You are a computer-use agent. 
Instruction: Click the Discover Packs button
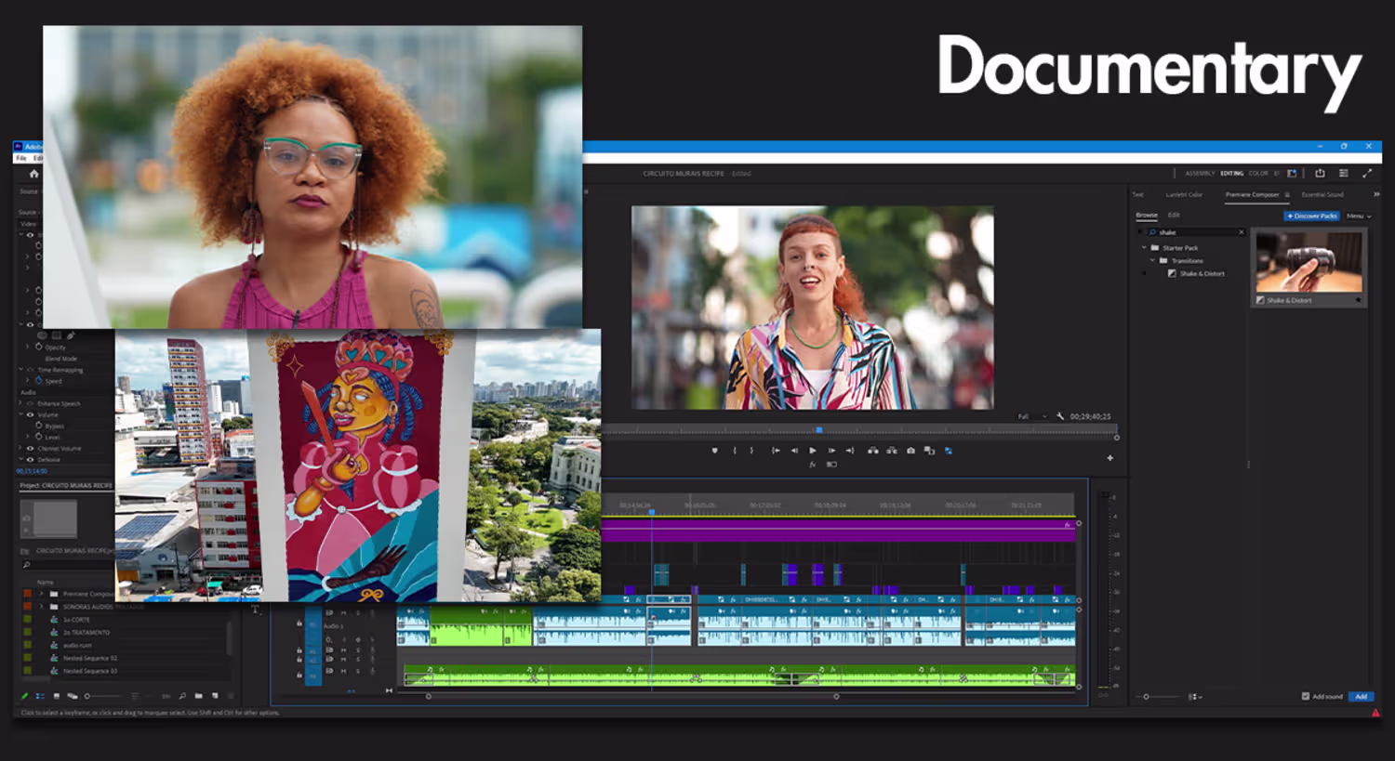coord(1312,216)
